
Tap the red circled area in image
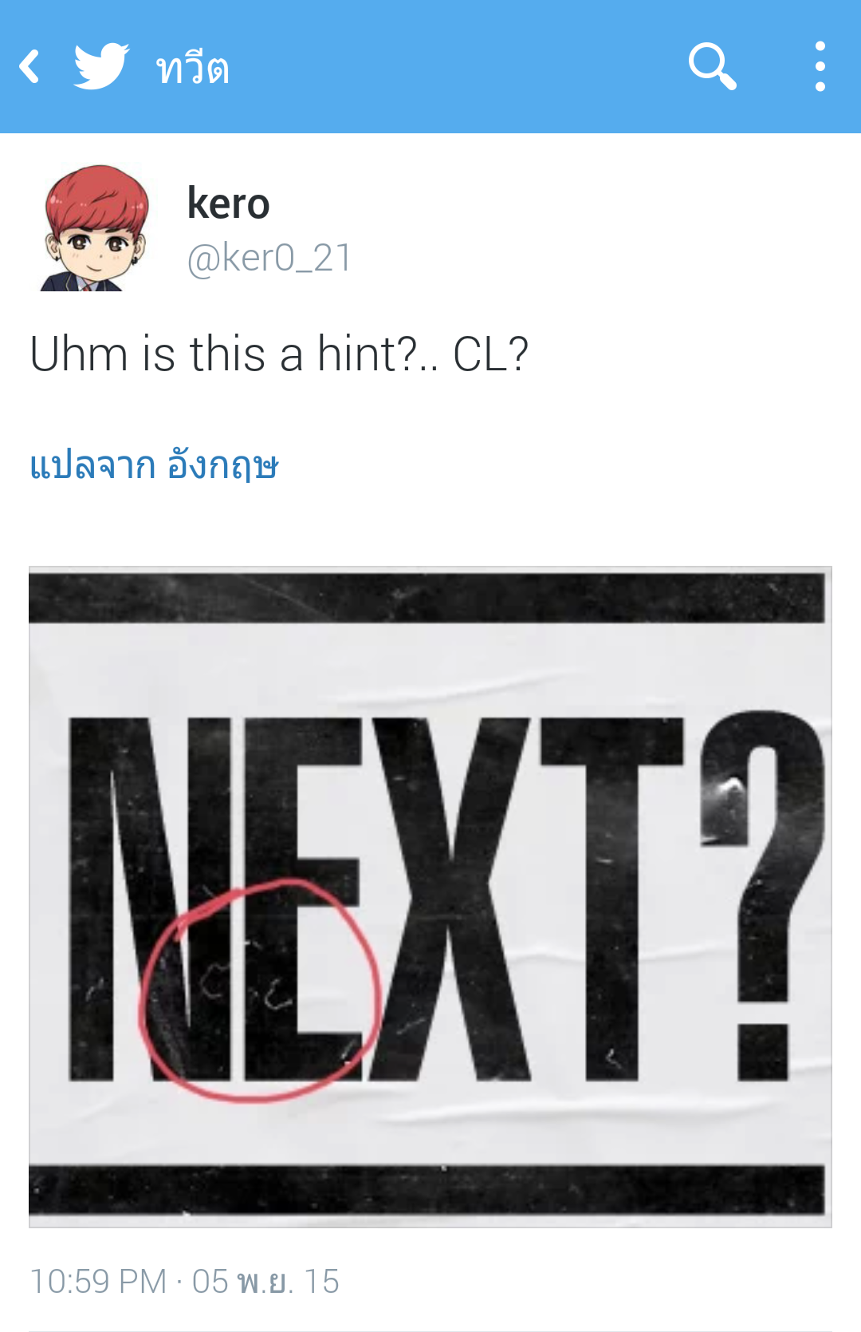pyautogui.click(x=259, y=990)
